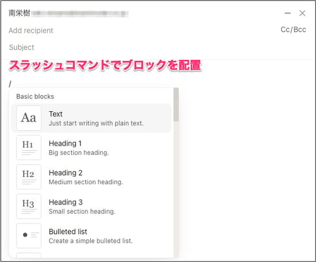Click the bulleted list bullet icon
The width and height of the screenshot is (316, 262).
point(29,236)
